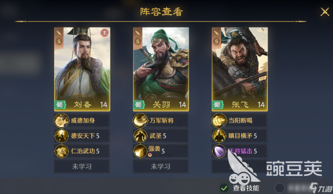Image resolution: width=333 pixels, height=194 pixels.
Task: Click the S rank badge on 张飞 card
Action: [x=216, y=41]
